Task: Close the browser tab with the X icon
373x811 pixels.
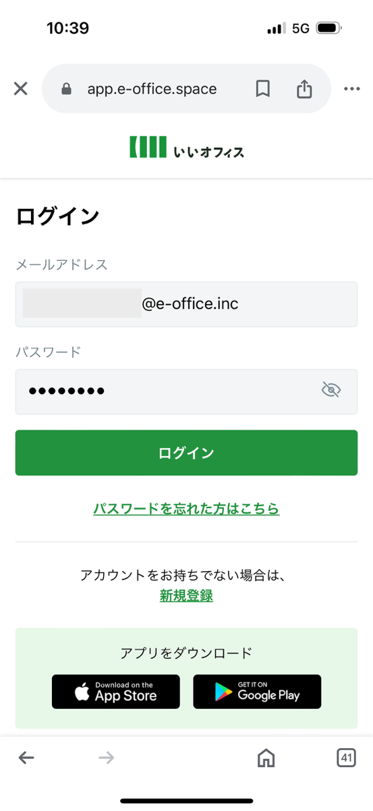Action: [x=21, y=89]
